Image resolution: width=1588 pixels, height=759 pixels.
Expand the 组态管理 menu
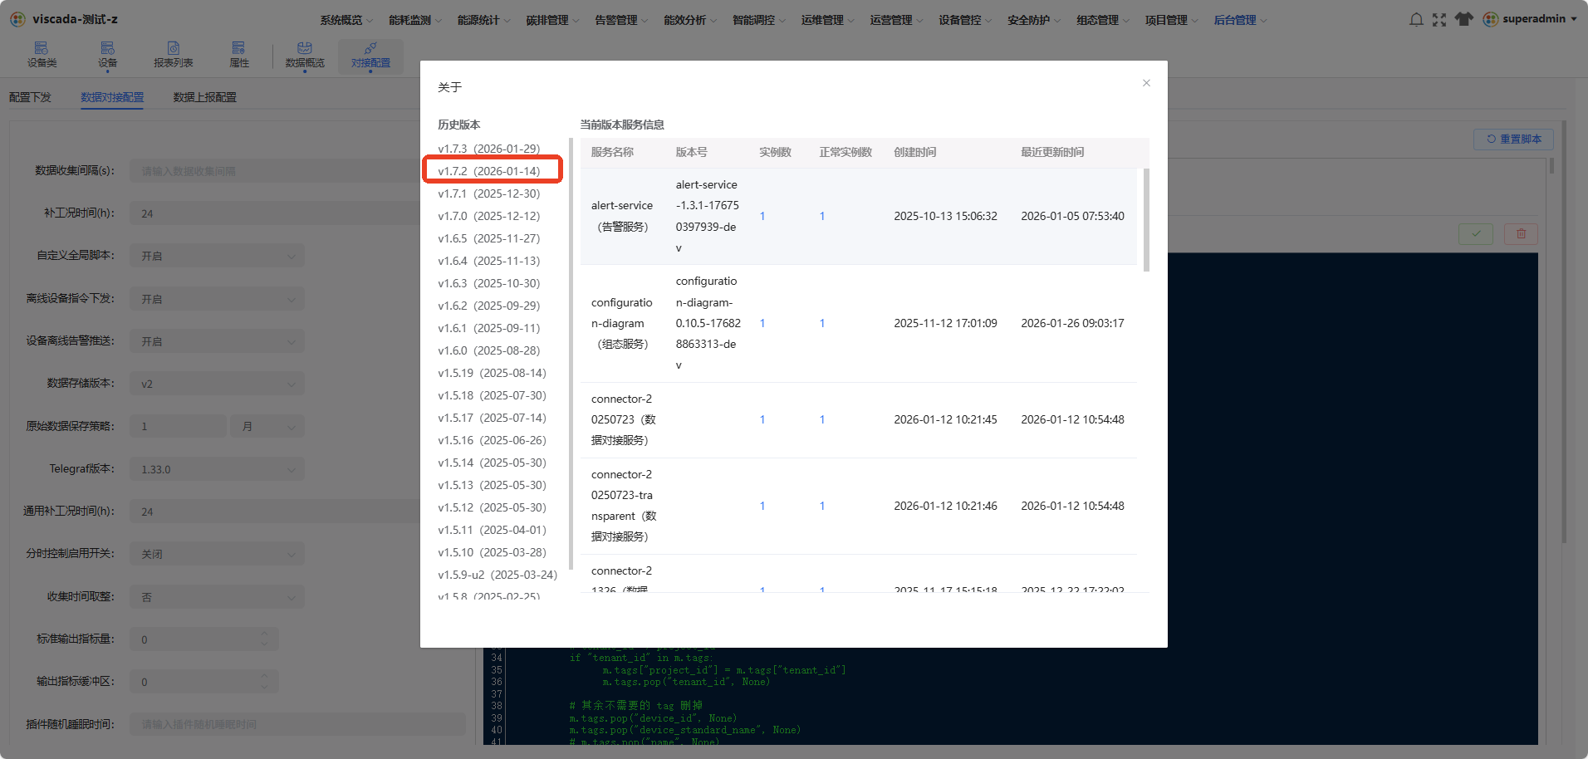tap(1103, 20)
